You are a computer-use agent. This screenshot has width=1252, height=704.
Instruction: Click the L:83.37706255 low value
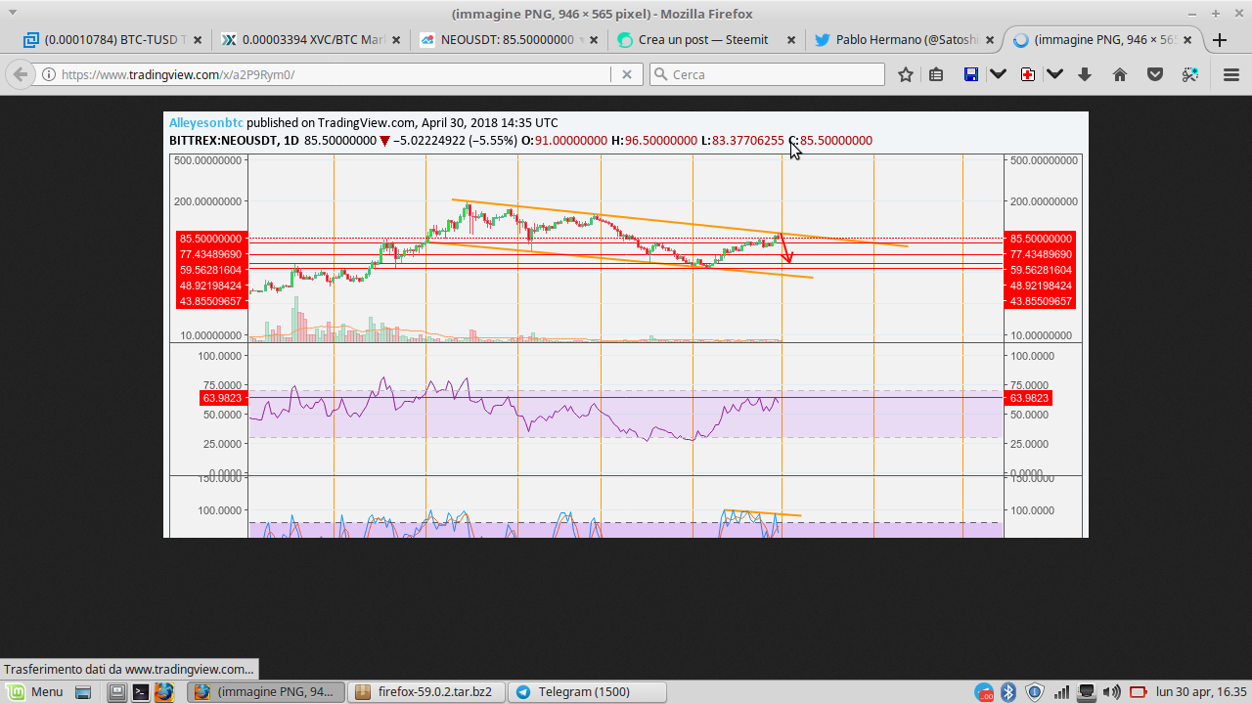coord(742,141)
